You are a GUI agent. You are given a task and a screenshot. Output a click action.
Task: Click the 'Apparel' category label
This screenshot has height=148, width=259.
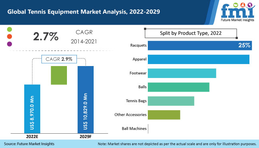pos(139,59)
